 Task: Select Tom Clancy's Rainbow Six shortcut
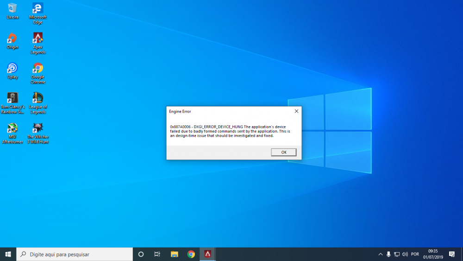(13, 103)
